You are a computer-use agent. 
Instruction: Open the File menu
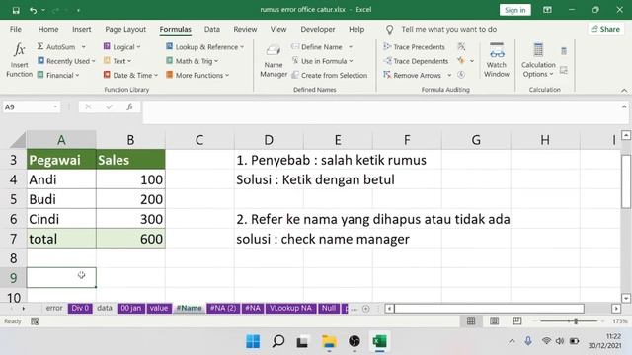point(16,29)
